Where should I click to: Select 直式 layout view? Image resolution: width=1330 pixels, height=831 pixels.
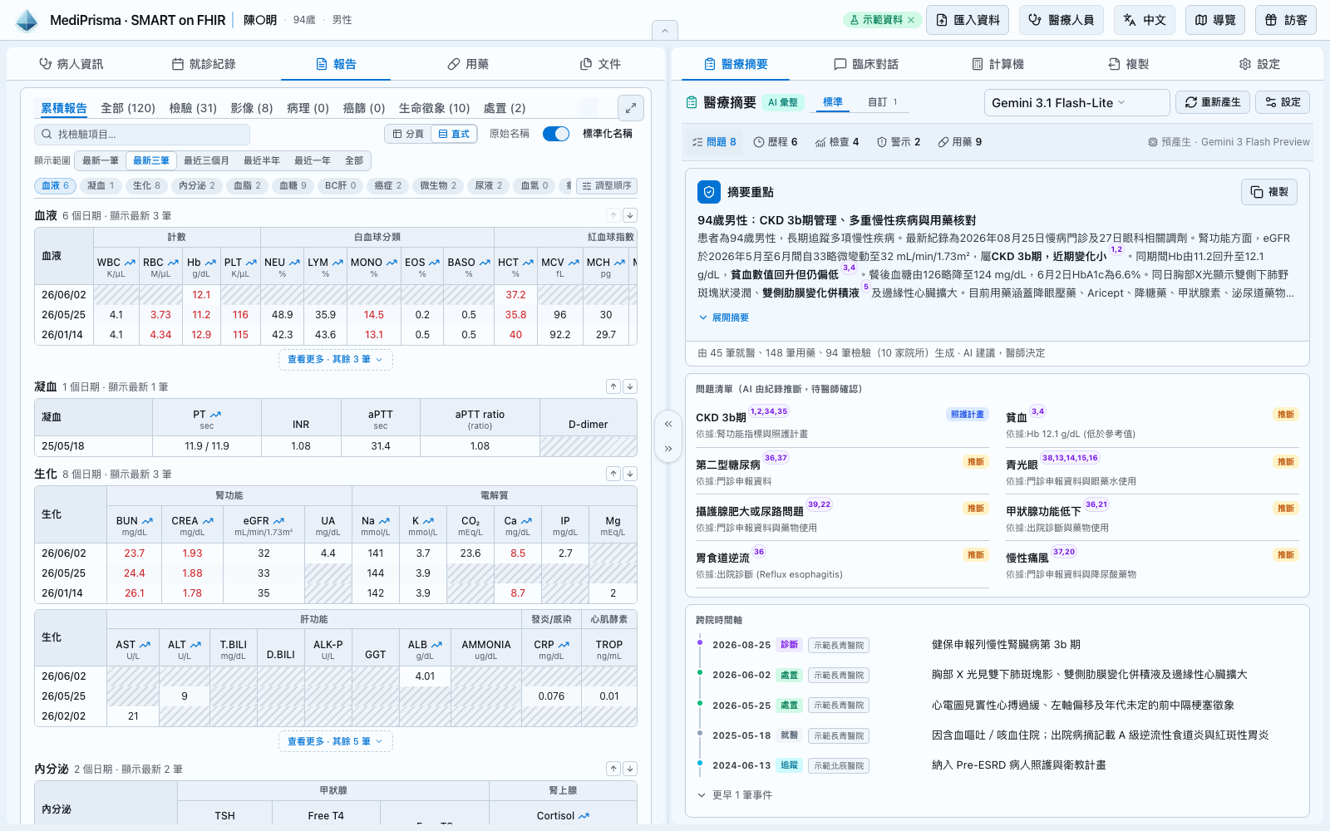454,134
